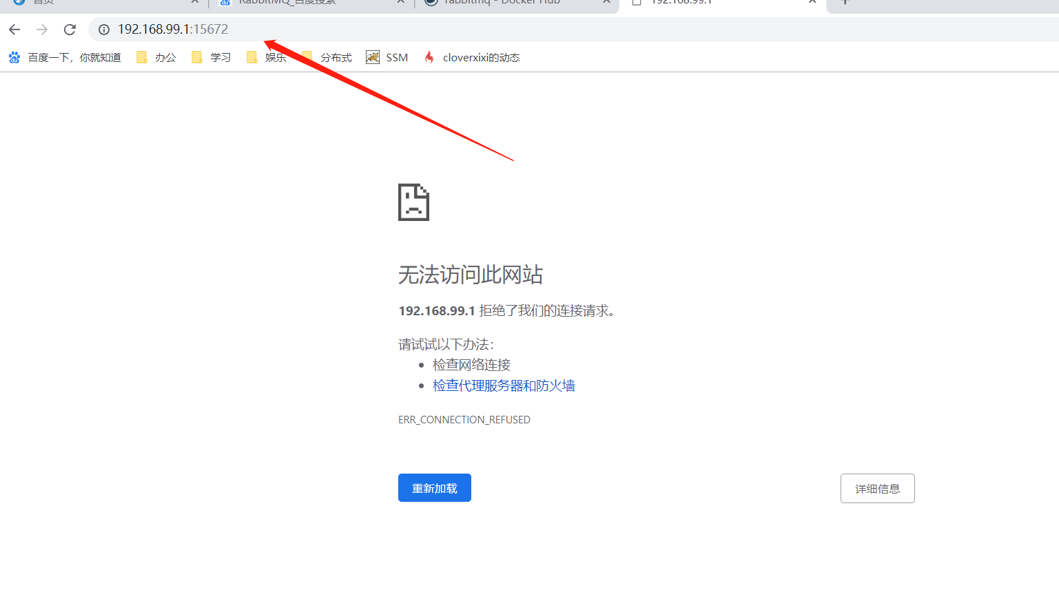Open the SSM bookmark
1059x603 pixels.
tap(387, 58)
